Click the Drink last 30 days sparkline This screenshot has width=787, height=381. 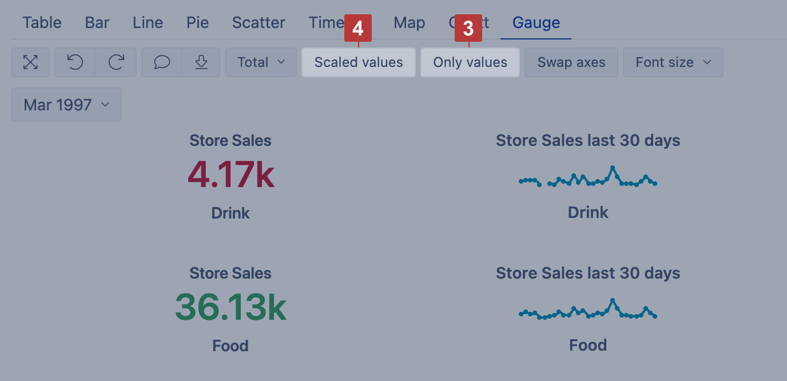coord(587,177)
